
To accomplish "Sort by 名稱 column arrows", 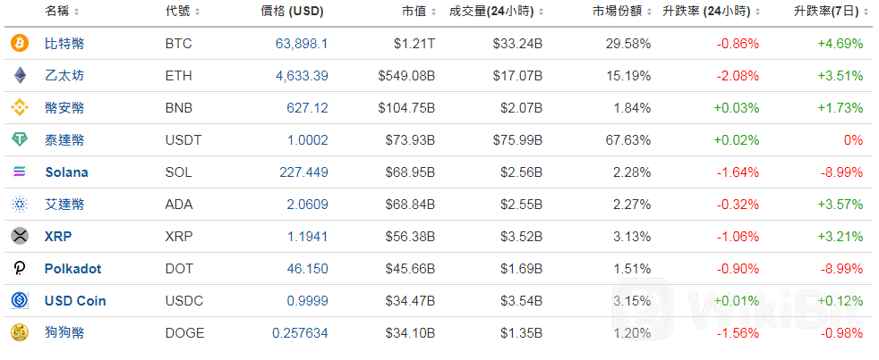I will [76, 12].
